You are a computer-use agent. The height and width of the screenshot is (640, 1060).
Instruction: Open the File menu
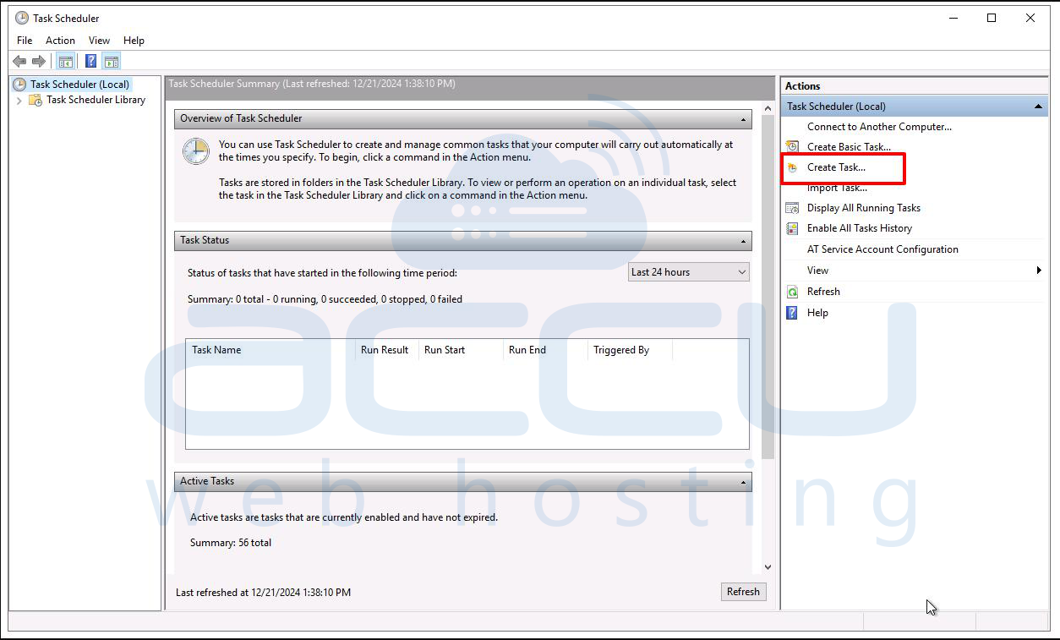pyautogui.click(x=24, y=40)
